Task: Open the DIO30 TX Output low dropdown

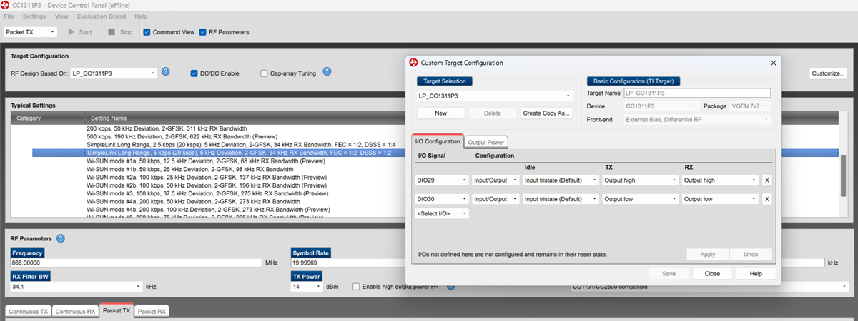Action: pos(640,199)
